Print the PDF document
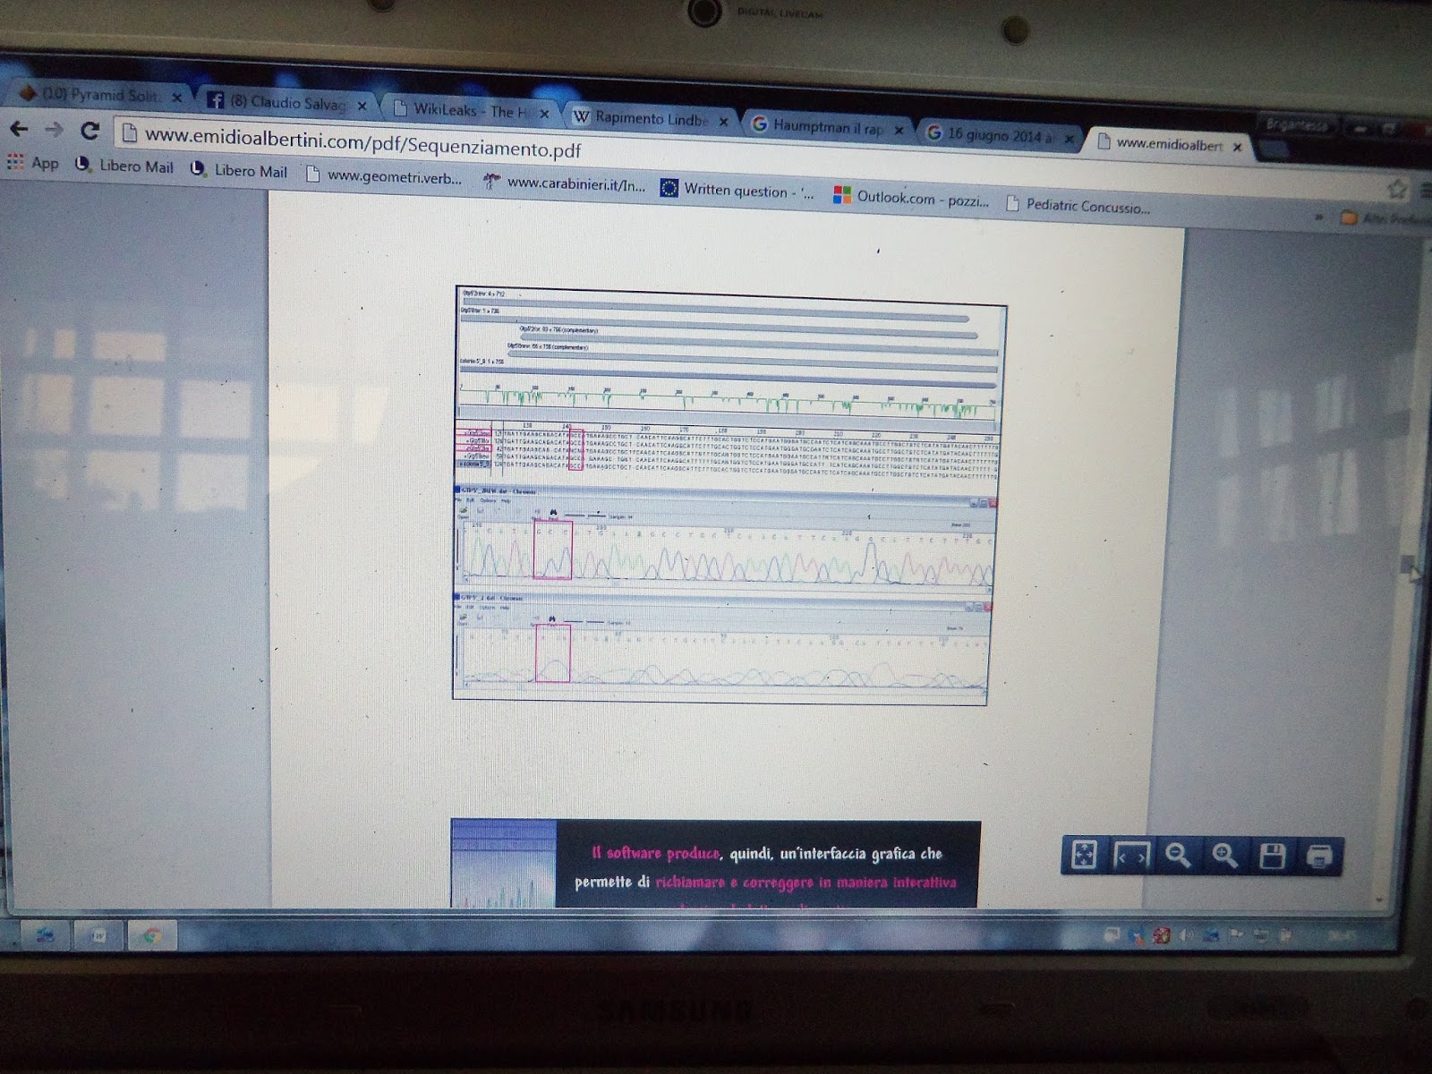 click(x=1318, y=857)
